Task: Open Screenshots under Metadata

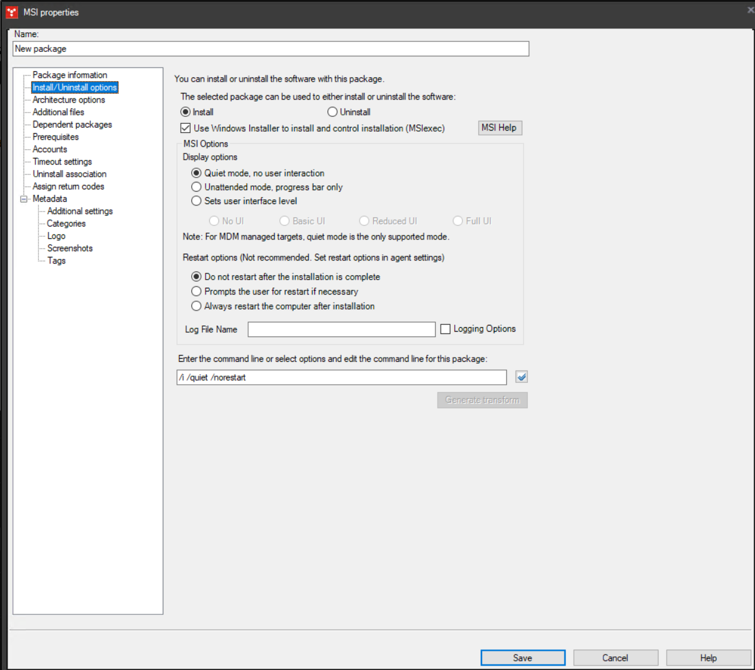Action: 70,248
